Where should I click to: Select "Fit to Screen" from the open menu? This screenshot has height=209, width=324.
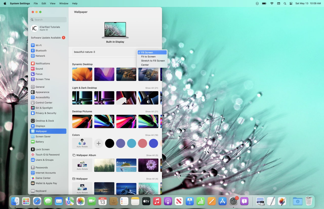click(x=148, y=57)
